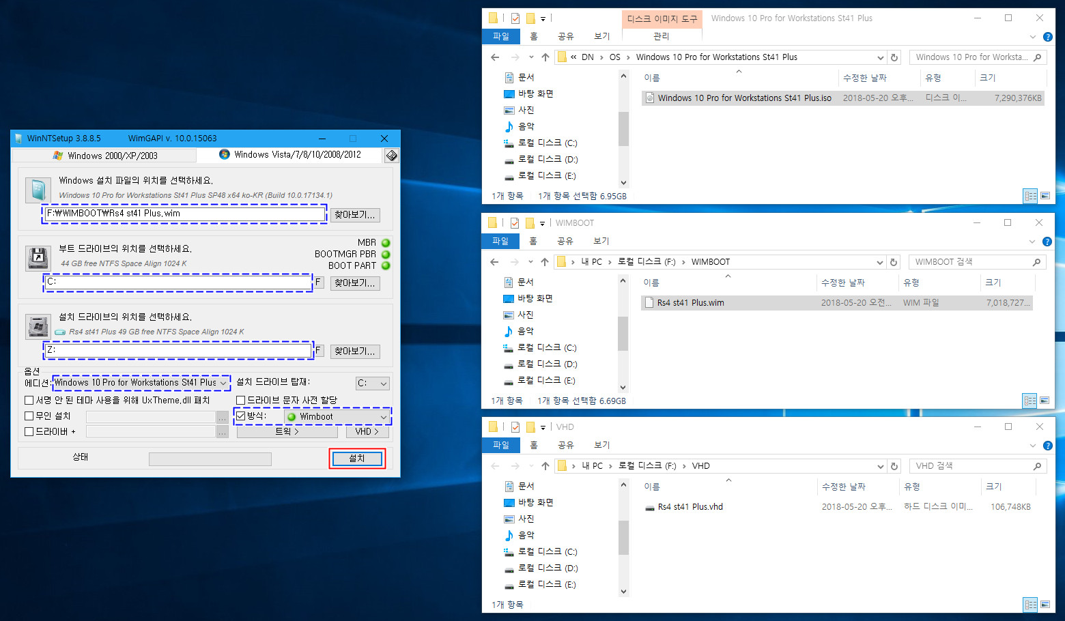The image size is (1065, 621).
Task: Click 찾아보기 next to install drive Z:
Action: [355, 351]
